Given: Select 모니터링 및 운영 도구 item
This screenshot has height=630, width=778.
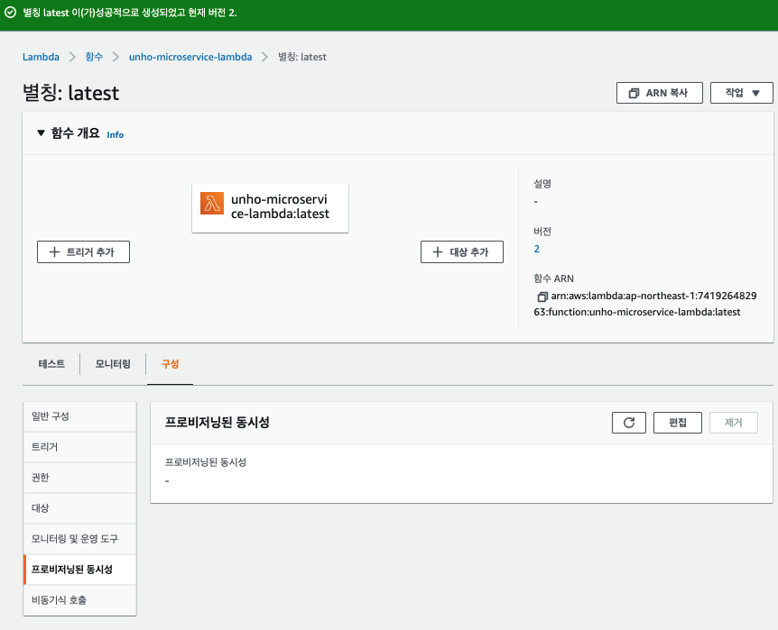Looking at the screenshot, I should [x=80, y=539].
